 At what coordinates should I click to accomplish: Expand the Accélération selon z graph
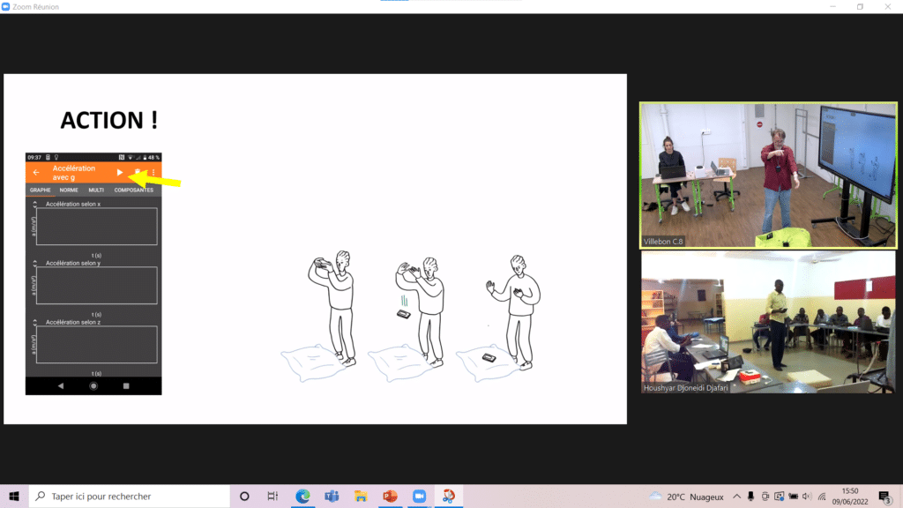pyautogui.click(x=35, y=323)
